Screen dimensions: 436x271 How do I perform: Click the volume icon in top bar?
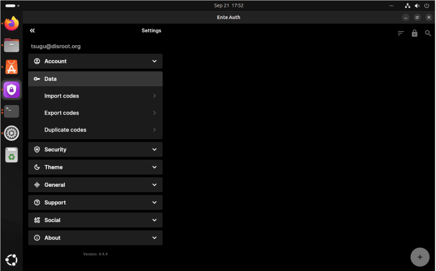(417, 5)
